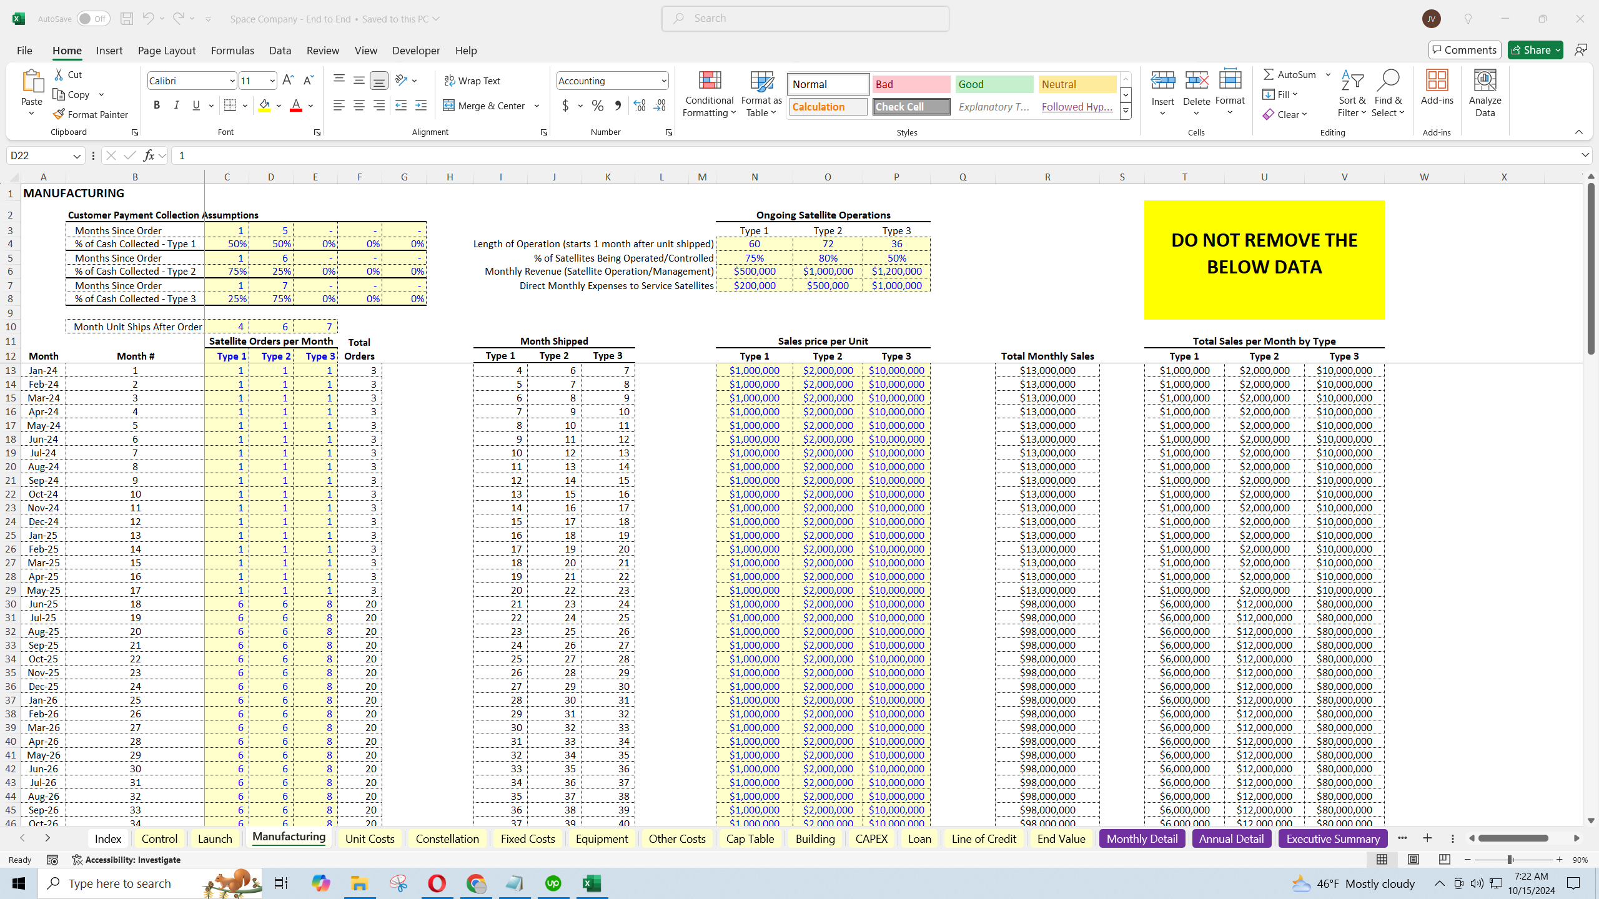Click the Percent Style icon

598,106
